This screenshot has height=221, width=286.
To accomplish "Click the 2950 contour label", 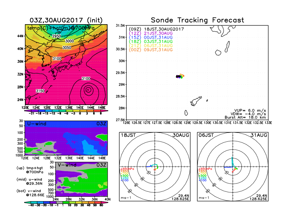I will coord(57,36).
